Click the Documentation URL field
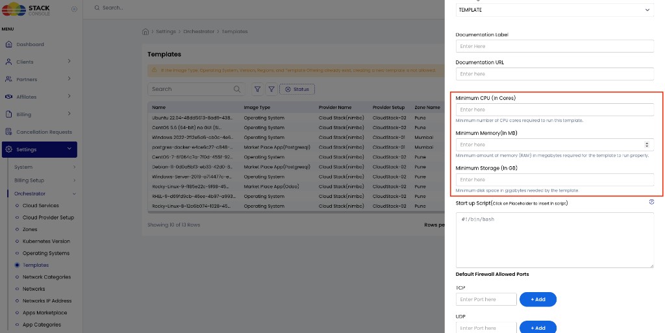 [555, 74]
